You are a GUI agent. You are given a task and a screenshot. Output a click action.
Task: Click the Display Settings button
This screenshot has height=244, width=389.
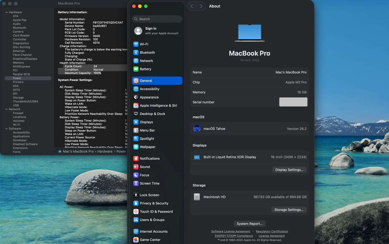pyautogui.click(x=289, y=170)
